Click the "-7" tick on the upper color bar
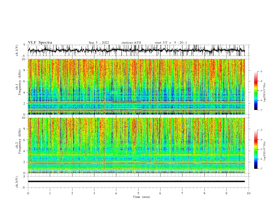280x217 pixels. click(261, 110)
